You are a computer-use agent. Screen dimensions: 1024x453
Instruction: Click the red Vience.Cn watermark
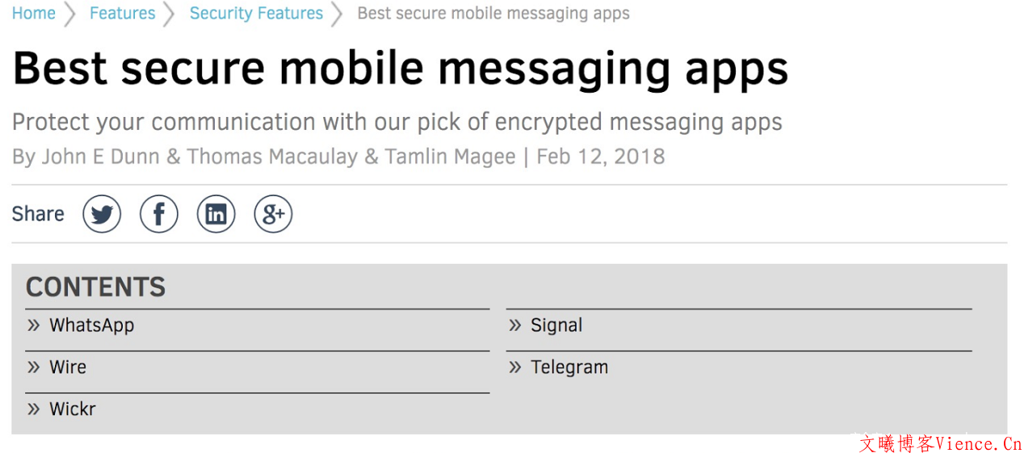pos(940,443)
